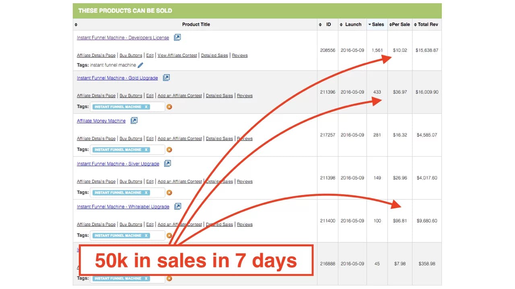
Task: Click Edit link for Affiliate Money Machine
Action: pos(150,138)
